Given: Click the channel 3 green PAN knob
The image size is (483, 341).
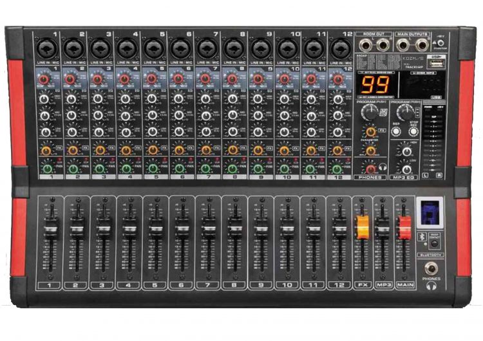Looking at the screenshot, I should click(x=99, y=169).
